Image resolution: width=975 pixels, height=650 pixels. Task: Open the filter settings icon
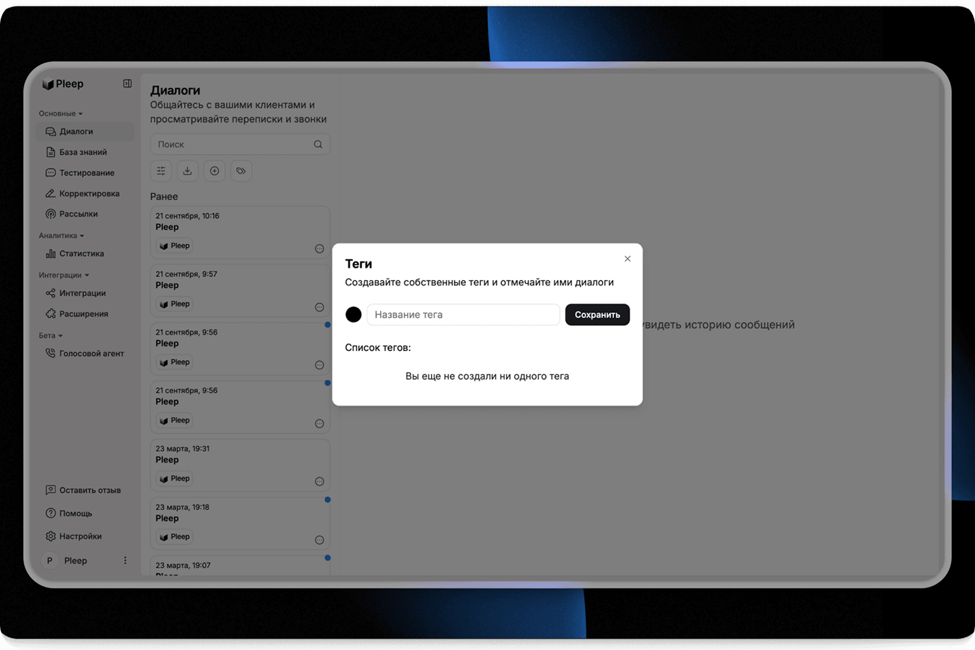[x=161, y=171]
